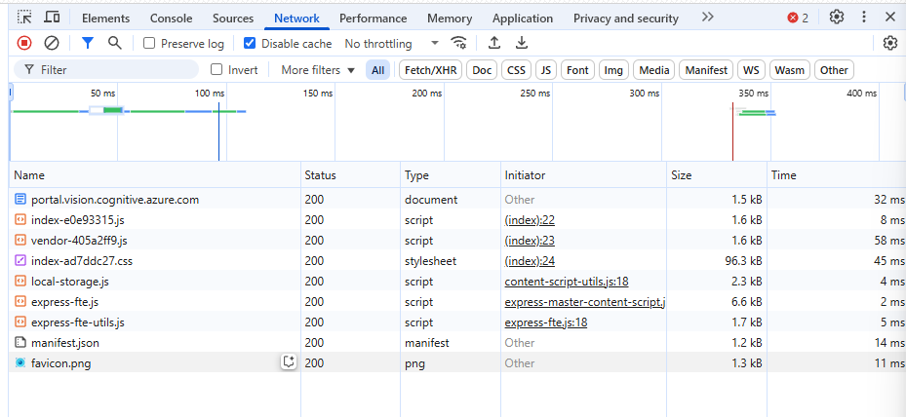Screen dimensions: 906x417
Task: Open Network panel settings gear
Action: (x=889, y=43)
